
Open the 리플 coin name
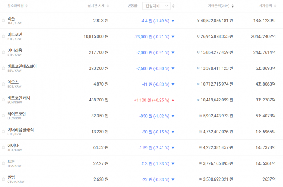click(11, 19)
